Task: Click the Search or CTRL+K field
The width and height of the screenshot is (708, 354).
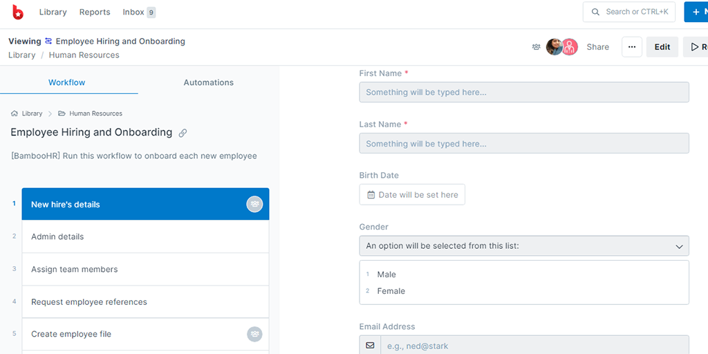Action: [x=629, y=12]
